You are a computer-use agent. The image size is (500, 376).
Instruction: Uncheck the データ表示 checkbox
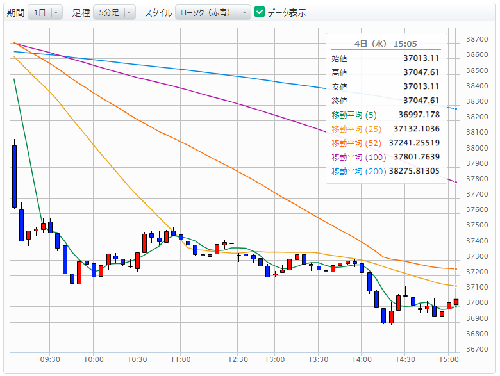coord(260,12)
